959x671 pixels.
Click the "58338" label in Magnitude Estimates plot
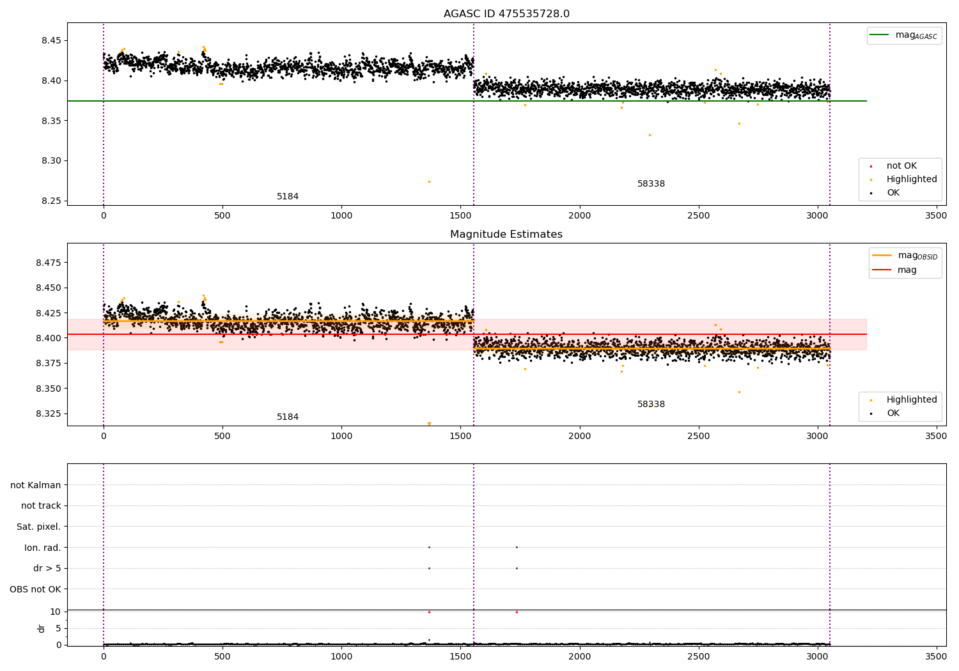click(x=651, y=405)
